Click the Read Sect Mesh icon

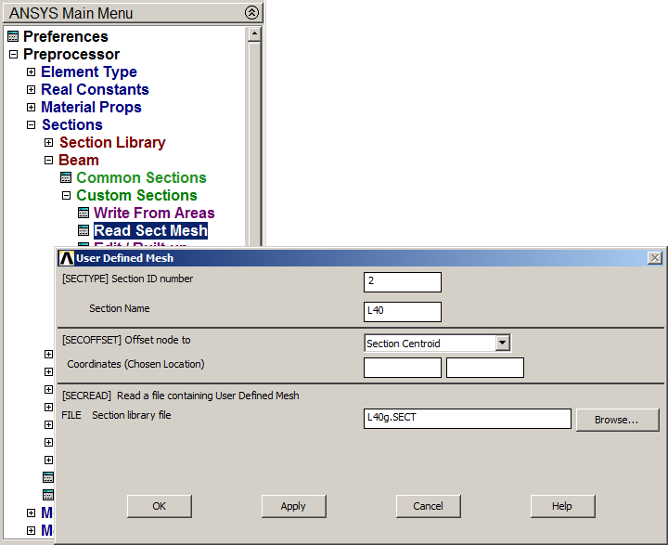(83, 231)
